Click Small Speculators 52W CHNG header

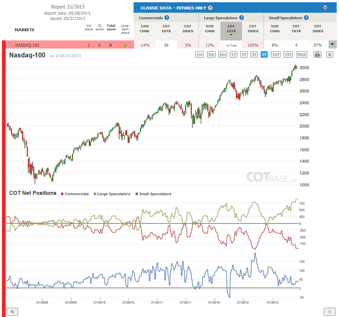click(x=275, y=29)
